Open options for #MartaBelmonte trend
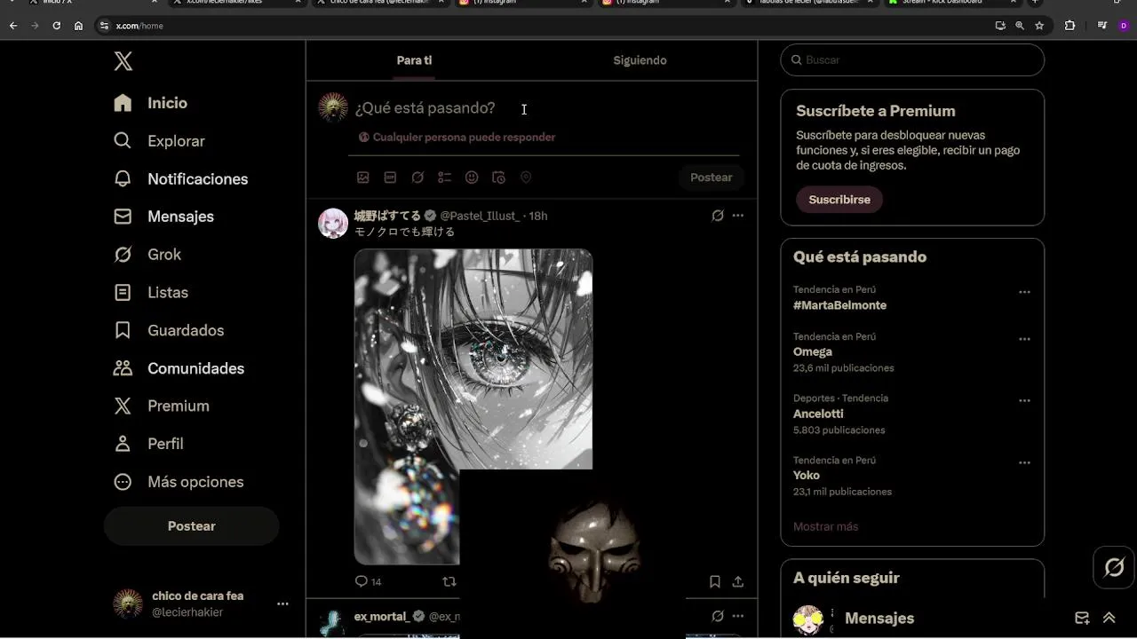Screen dimensions: 1137x639 point(1024,292)
